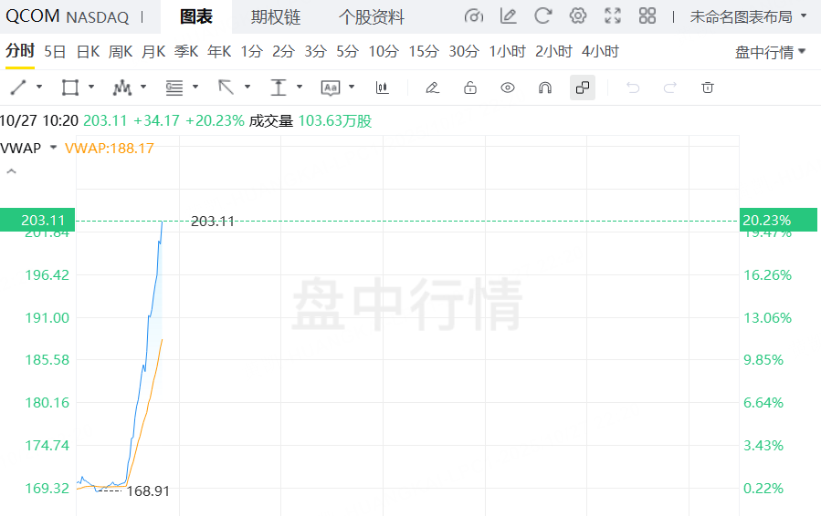Select the arrow annotation tool
The width and height of the screenshot is (821, 516).
click(x=226, y=88)
